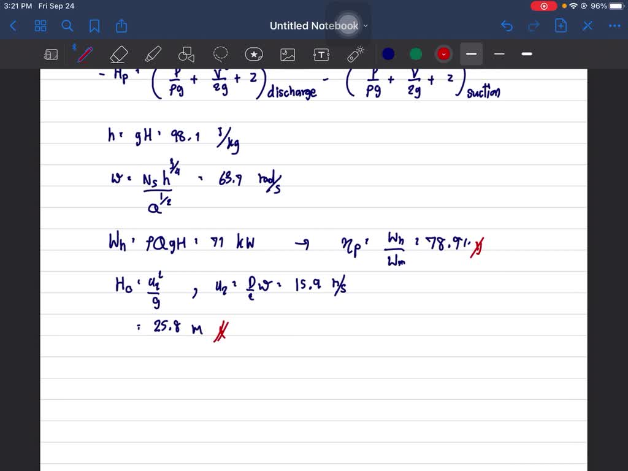Viewport: 628px width, 471px height.
Task: Open the share menu
Action: pos(121,26)
